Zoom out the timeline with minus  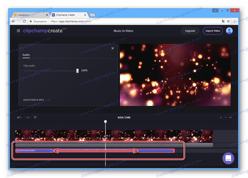[226, 117]
